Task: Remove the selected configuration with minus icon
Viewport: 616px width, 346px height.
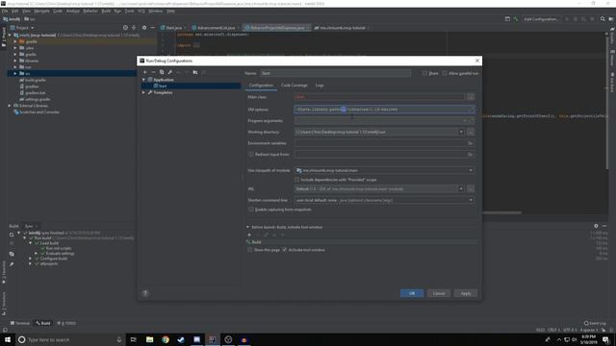Action: [x=153, y=72]
